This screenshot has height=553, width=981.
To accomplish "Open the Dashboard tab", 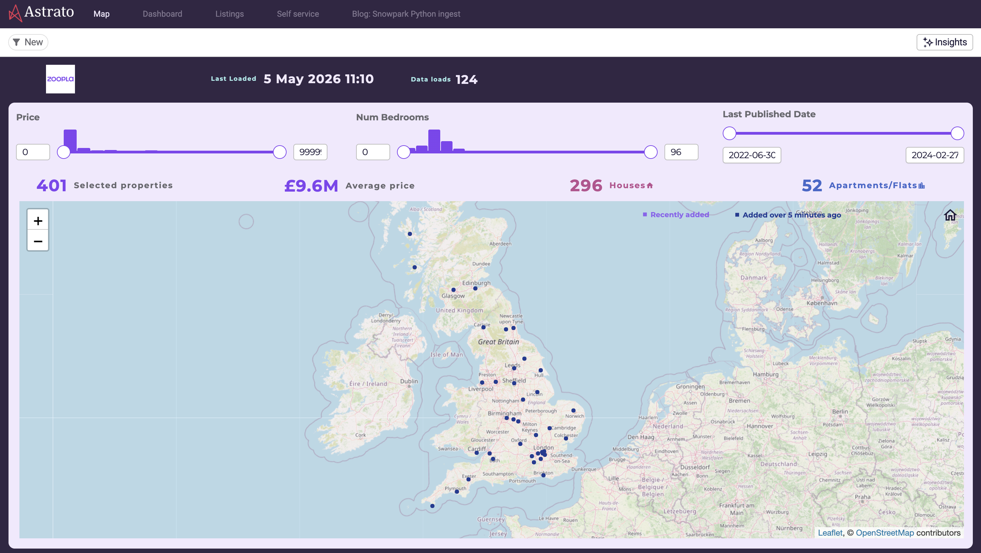I will point(162,14).
